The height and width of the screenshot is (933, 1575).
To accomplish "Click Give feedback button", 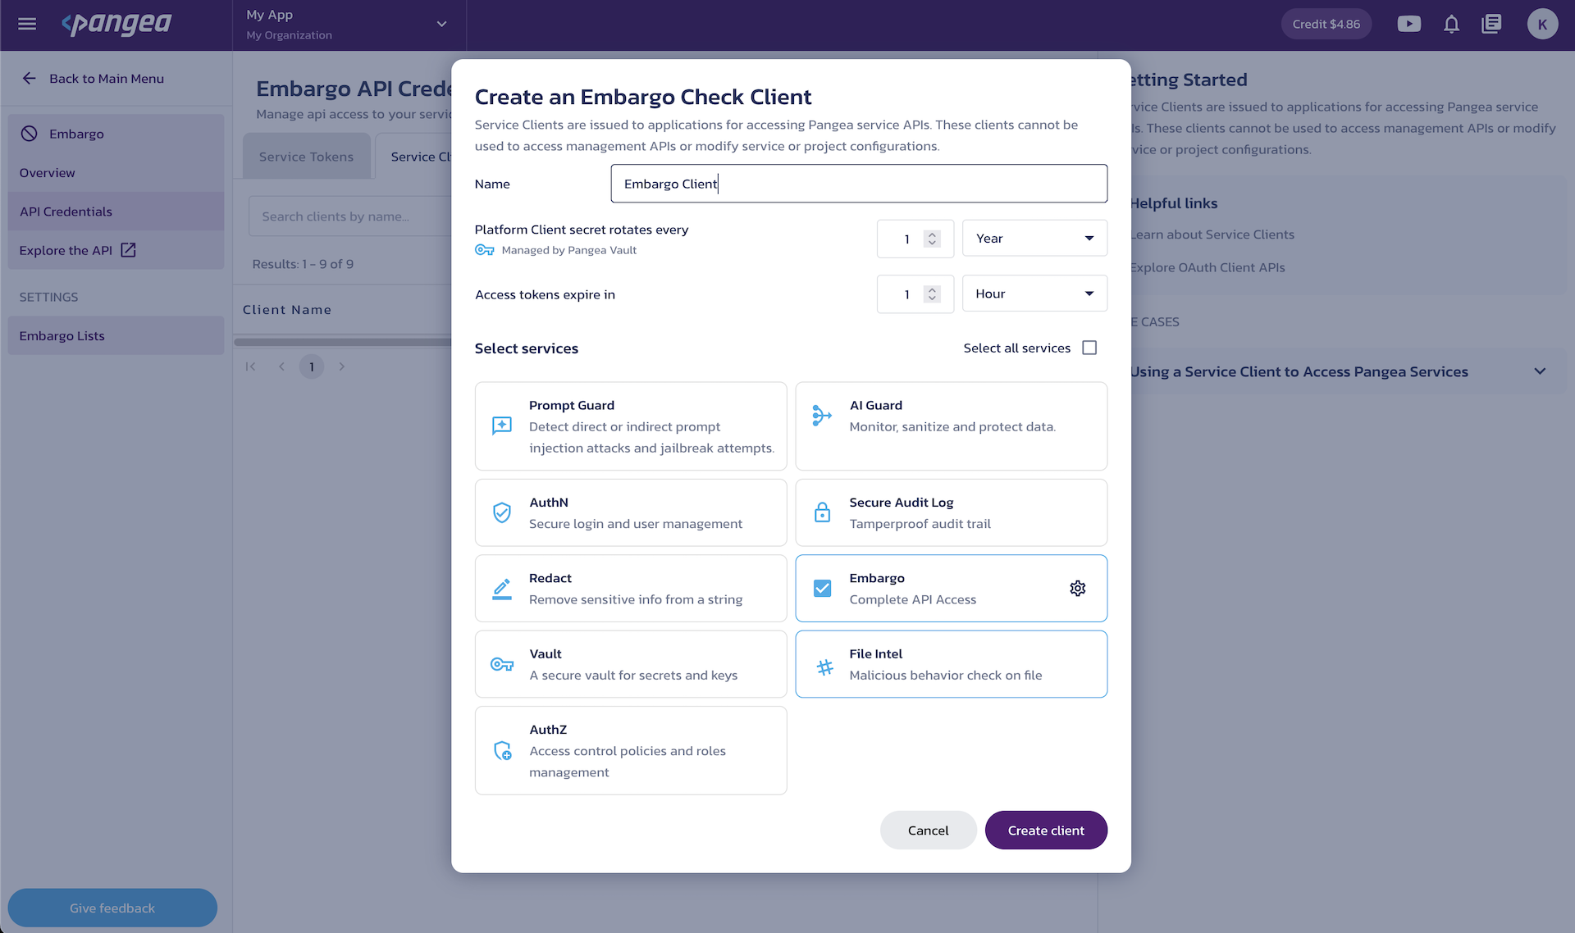I will coord(112,908).
